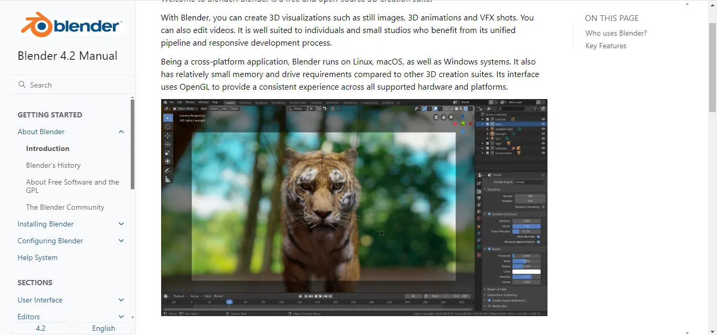Uncheck the Bloom checkbox
The image size is (717, 335).
[489, 249]
